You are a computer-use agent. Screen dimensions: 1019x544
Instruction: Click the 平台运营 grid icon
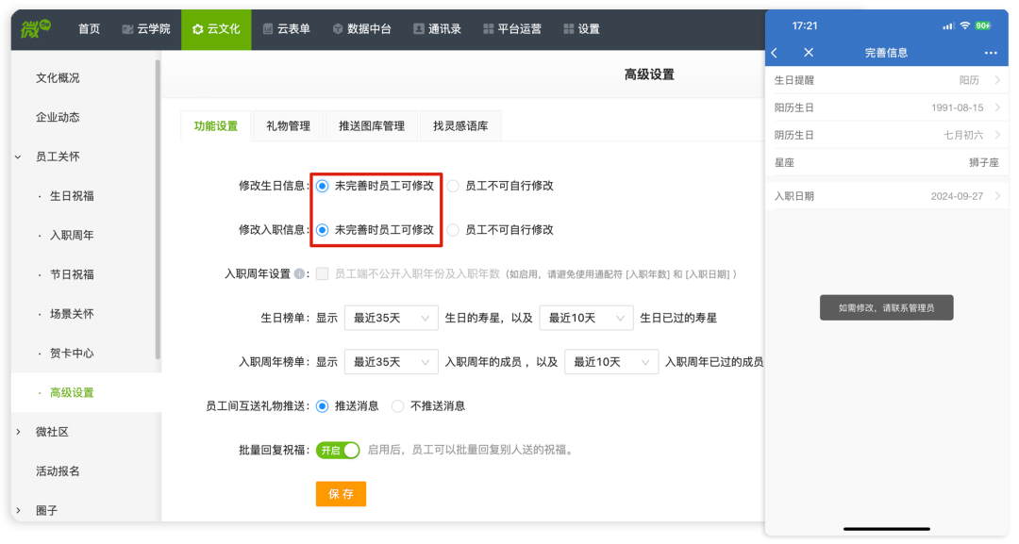(488, 28)
